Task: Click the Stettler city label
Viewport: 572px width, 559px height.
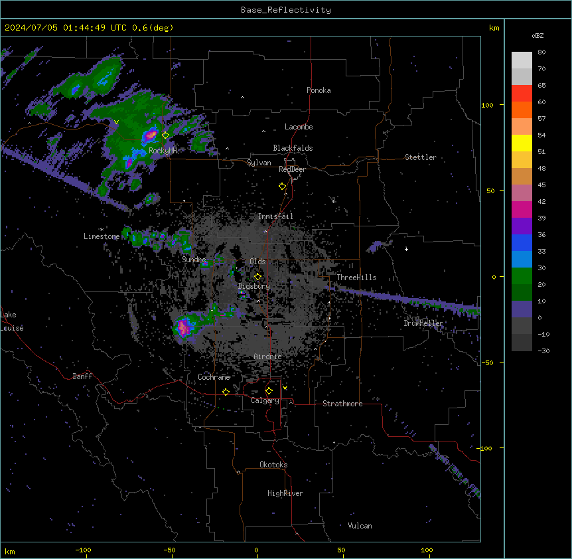Action: [421, 157]
